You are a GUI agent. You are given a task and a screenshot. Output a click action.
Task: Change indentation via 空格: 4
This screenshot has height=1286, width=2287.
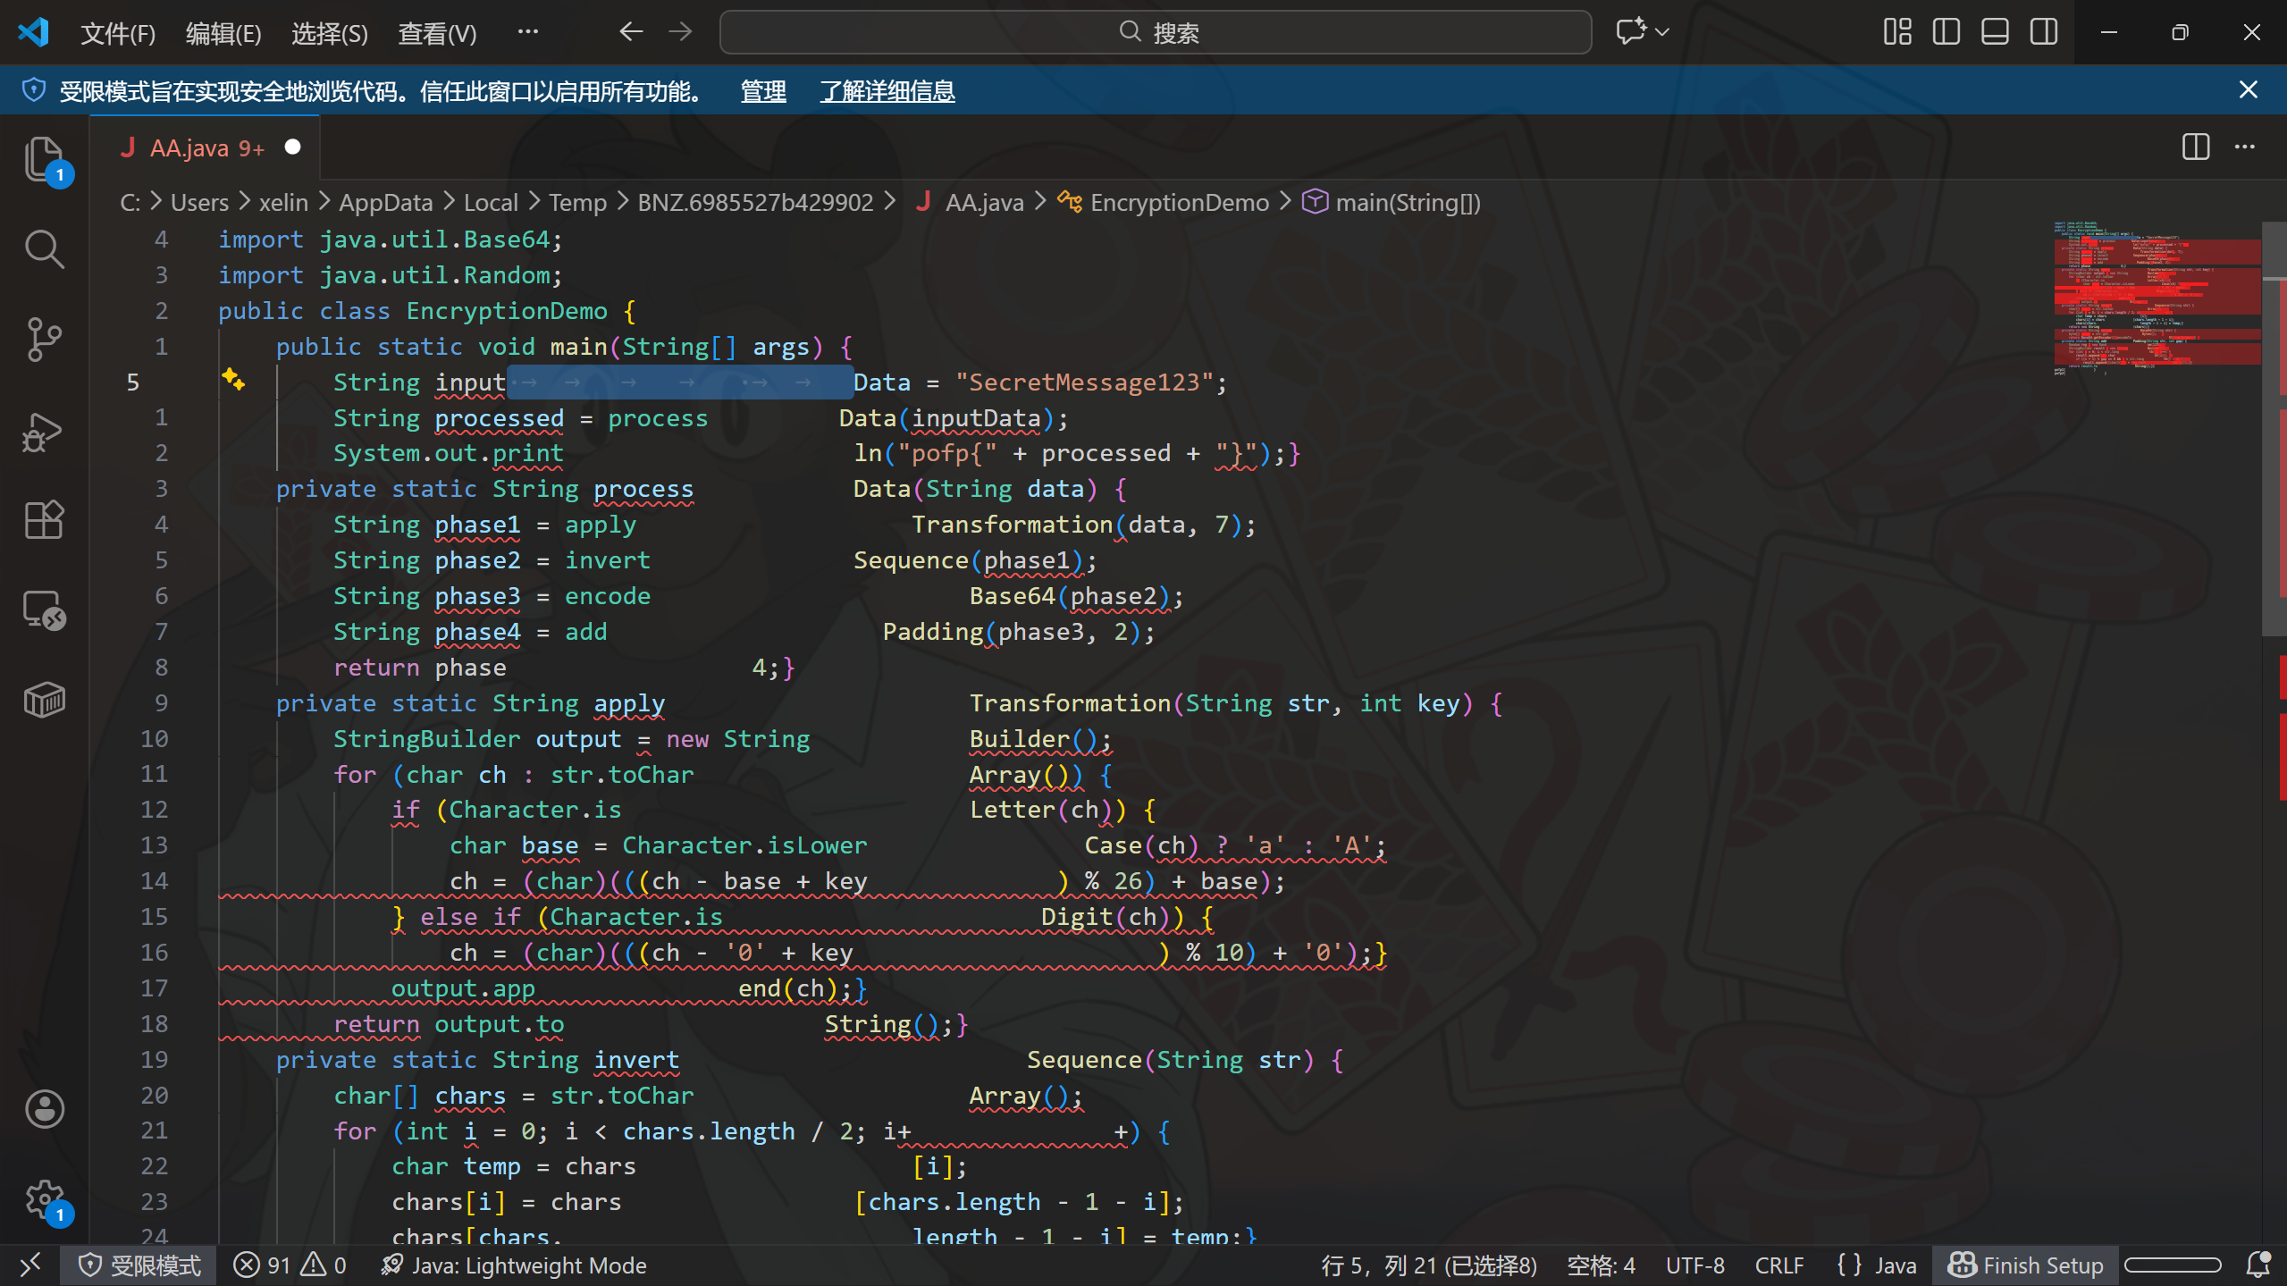[1601, 1265]
